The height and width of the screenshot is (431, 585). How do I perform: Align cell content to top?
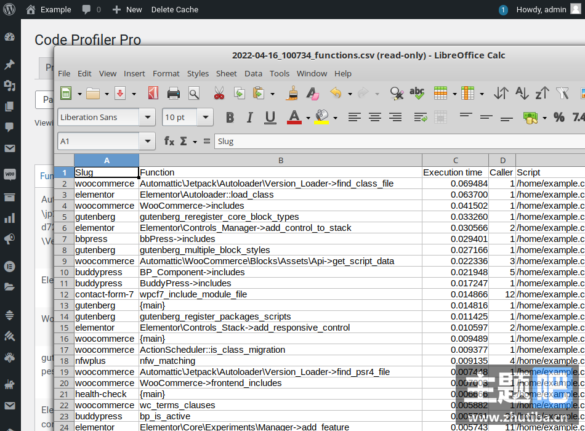tap(466, 115)
